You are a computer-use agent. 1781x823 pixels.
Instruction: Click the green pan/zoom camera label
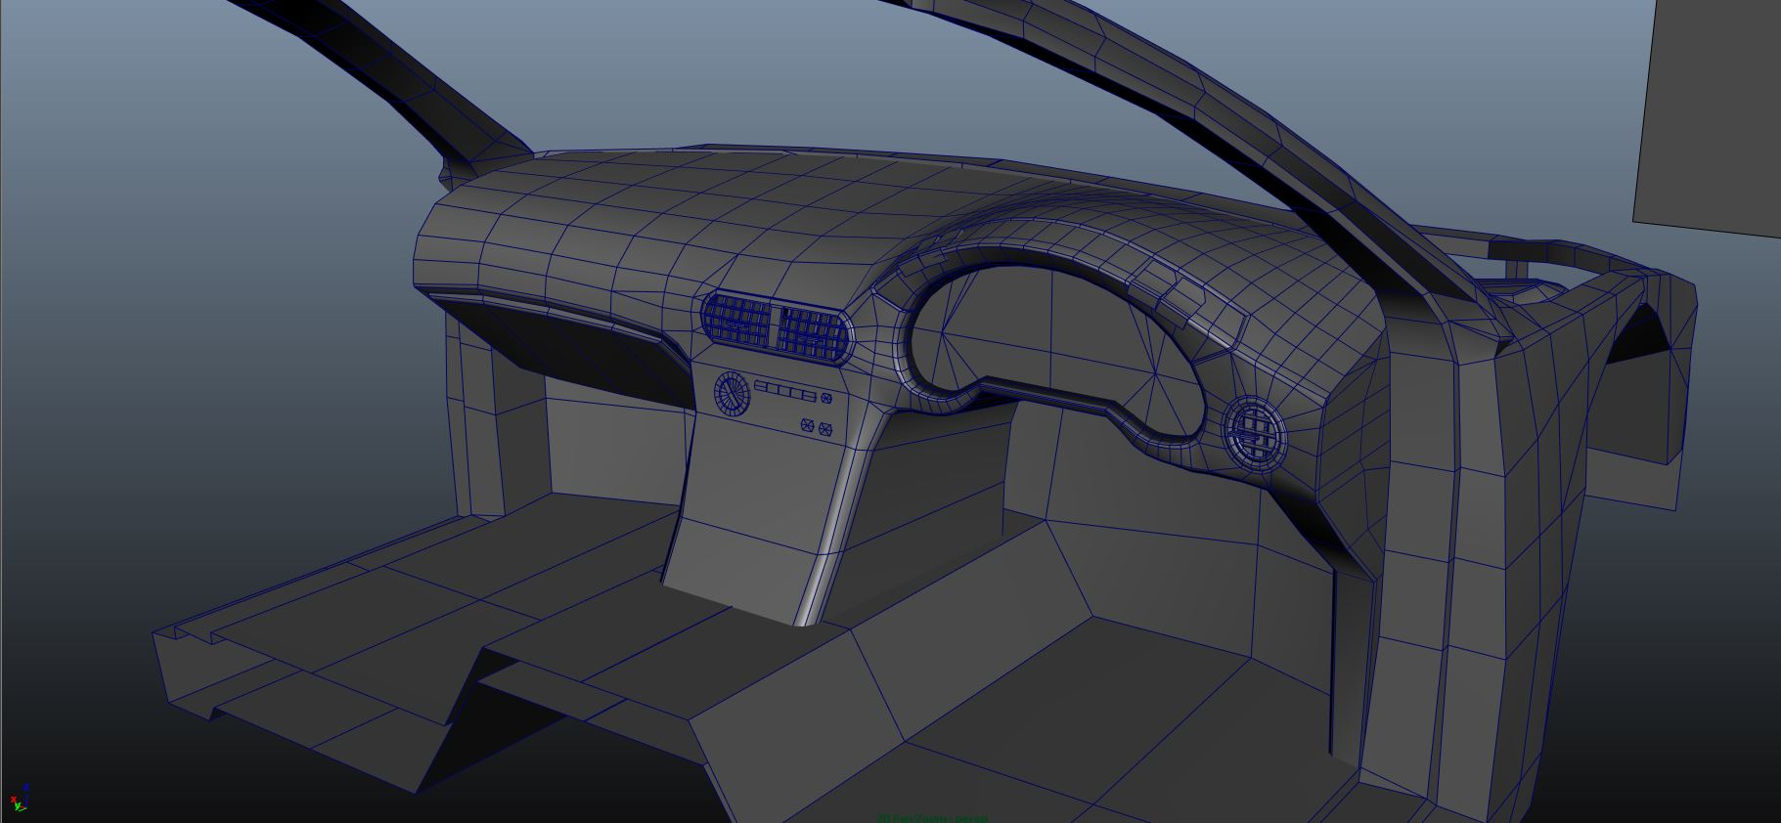[x=932, y=818]
